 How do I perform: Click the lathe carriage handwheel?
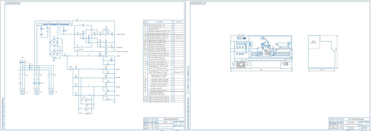[261, 54]
